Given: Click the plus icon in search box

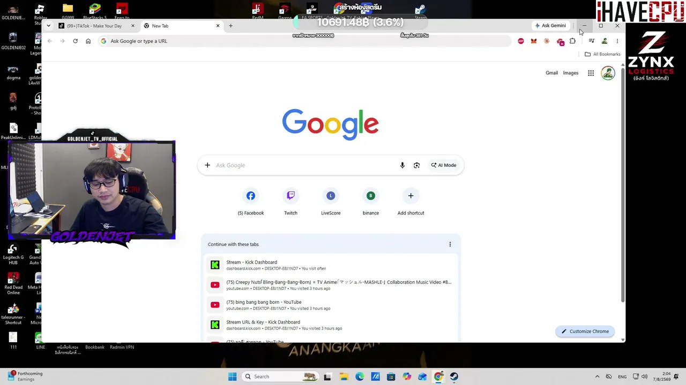Looking at the screenshot, I should click(207, 165).
